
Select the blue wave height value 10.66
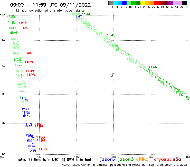click(x=25, y=109)
